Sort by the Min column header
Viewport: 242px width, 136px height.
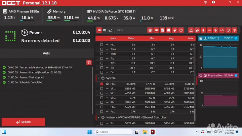tap(152, 38)
